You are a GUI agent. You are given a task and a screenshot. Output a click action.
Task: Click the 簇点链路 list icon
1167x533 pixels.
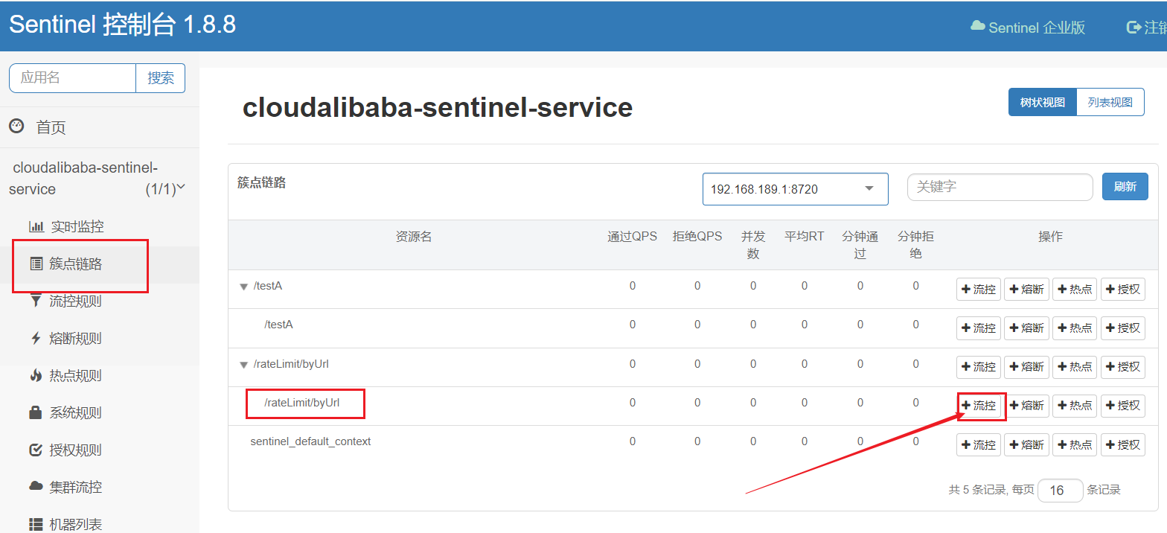36,264
